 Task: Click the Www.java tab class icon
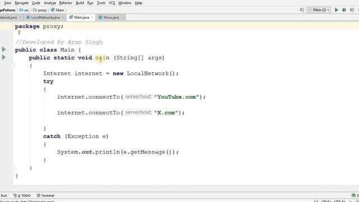point(100,17)
